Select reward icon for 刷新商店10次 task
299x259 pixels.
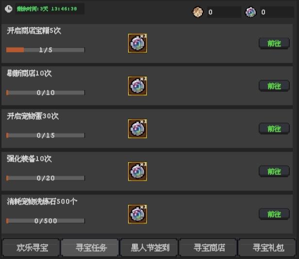click(x=137, y=86)
